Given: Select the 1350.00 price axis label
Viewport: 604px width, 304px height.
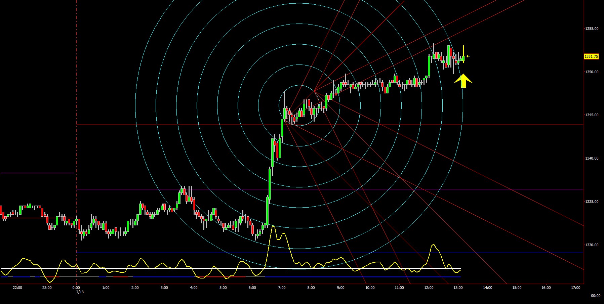Looking at the screenshot, I should pos(592,72).
